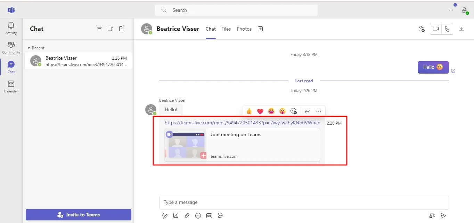Collapse the Recent chats section

click(x=36, y=48)
